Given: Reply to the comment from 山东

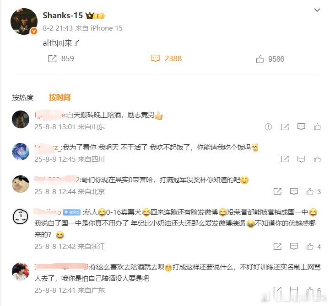Looking at the screenshot, I should click(x=301, y=127).
